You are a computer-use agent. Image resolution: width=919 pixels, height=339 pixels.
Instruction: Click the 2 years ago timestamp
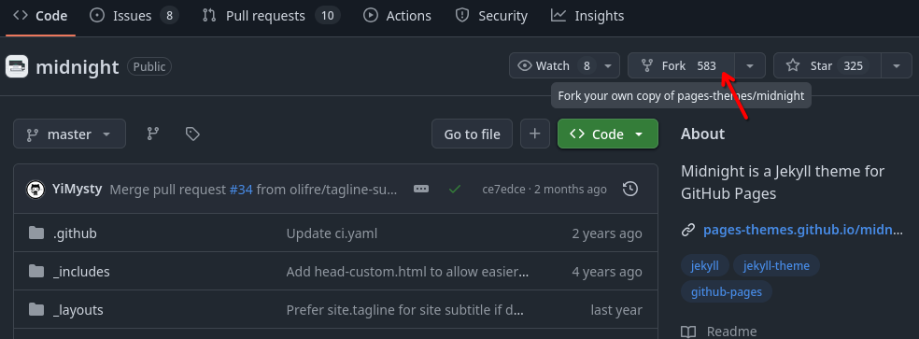pos(607,233)
